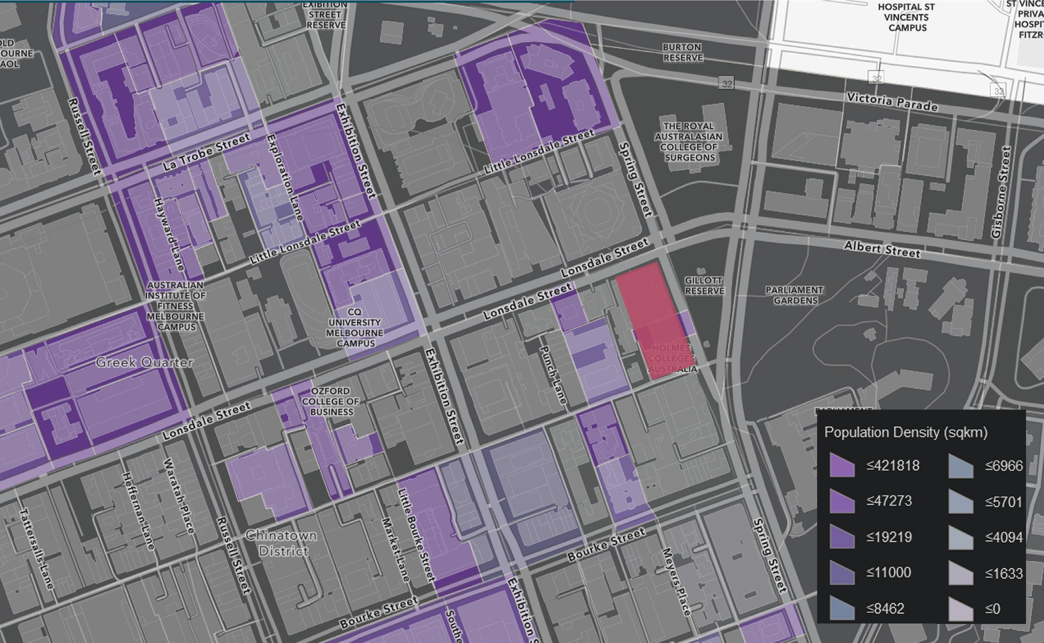Click the ≤6966 legend swatch

961,466
